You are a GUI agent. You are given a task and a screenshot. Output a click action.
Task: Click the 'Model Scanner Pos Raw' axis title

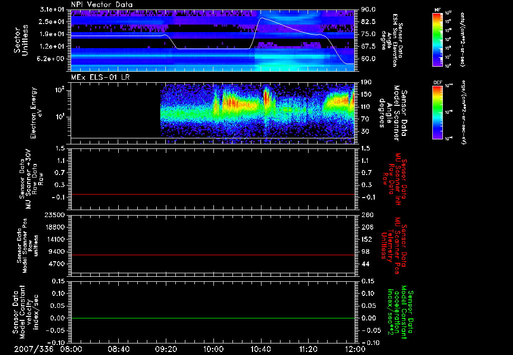[x=28, y=245]
